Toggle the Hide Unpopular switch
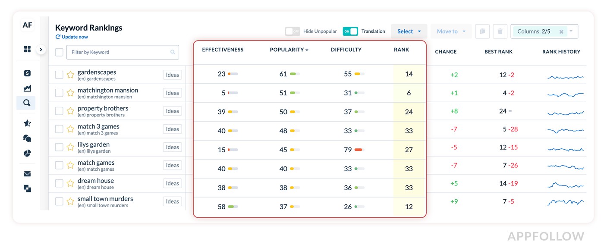The height and width of the screenshot is (251, 604). 292,31
